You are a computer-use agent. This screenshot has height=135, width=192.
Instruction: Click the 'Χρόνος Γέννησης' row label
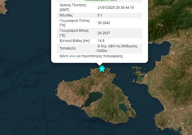pos(73,5)
